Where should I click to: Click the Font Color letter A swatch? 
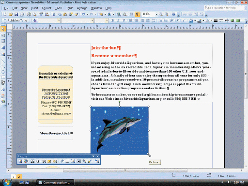(x=208, y=20)
